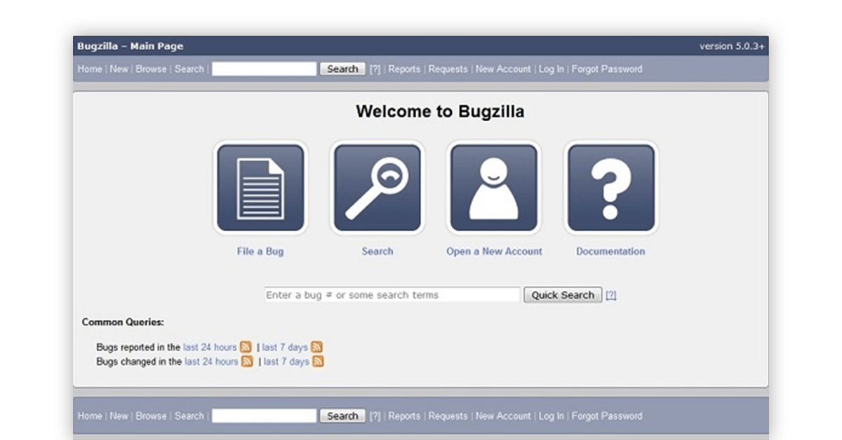The height and width of the screenshot is (440, 842).
Task: Open bugs changed in the last 24 hours
Action: 211,362
